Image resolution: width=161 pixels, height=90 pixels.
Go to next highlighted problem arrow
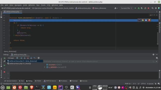click(157, 15)
